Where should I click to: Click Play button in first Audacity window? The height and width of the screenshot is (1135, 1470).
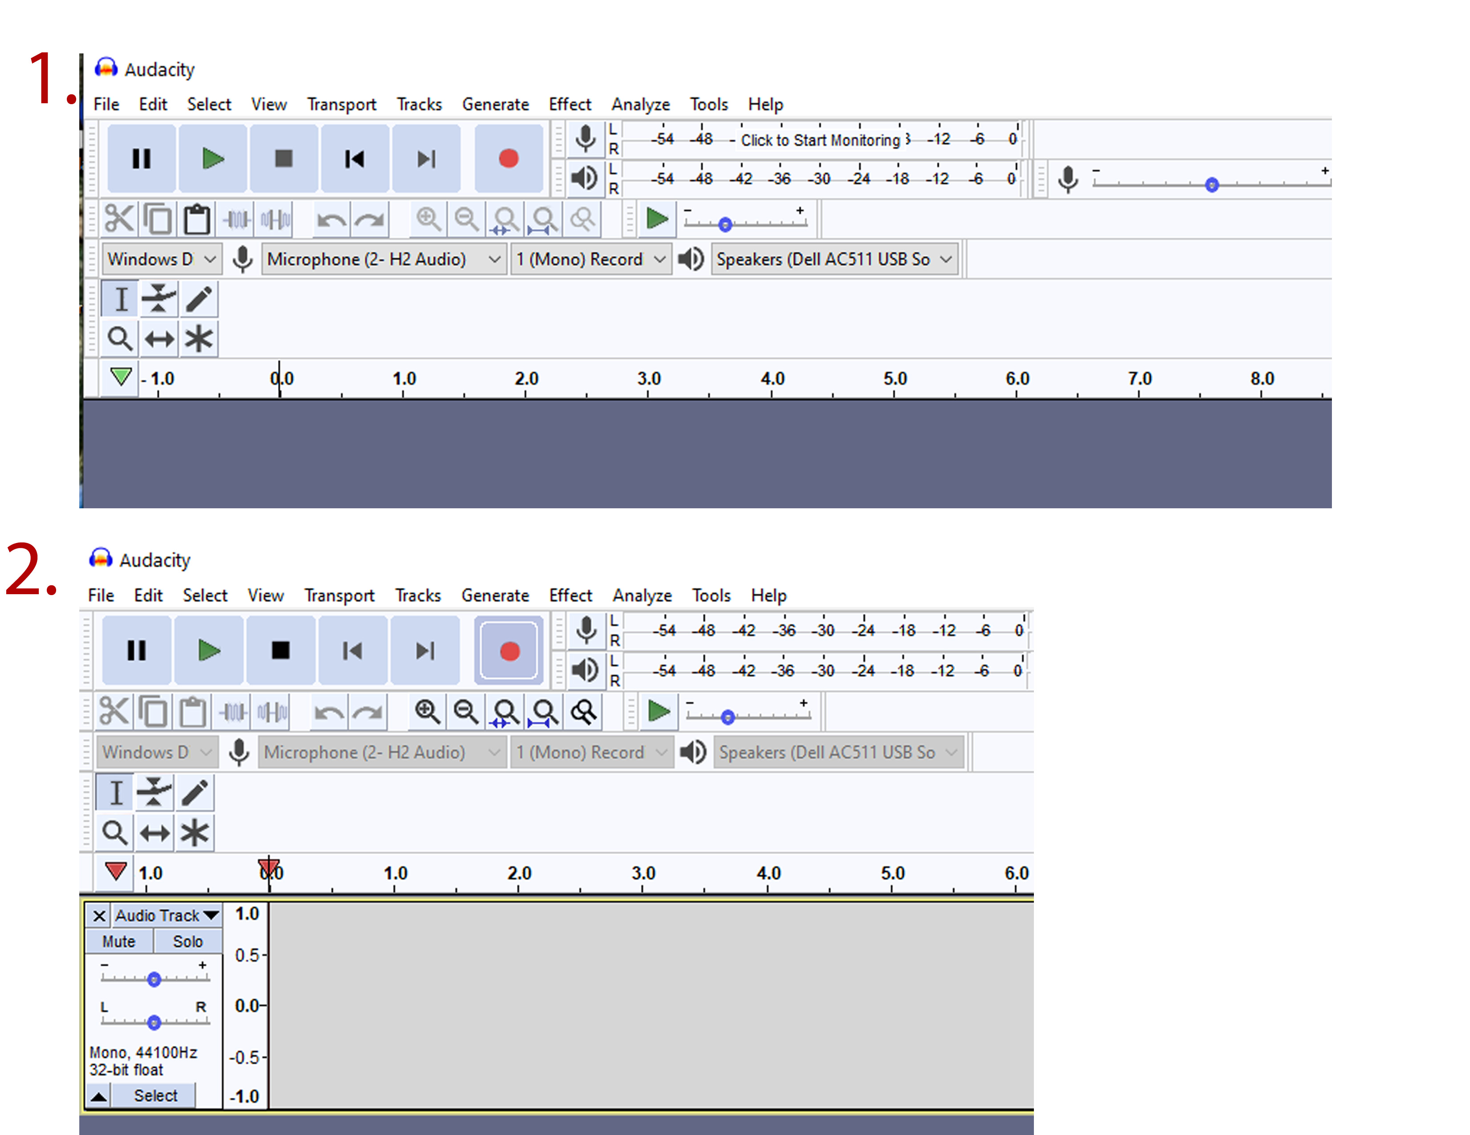pos(212,159)
